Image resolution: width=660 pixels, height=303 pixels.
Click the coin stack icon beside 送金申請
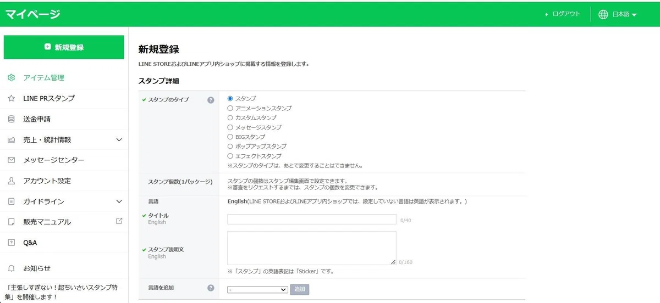[11, 119]
